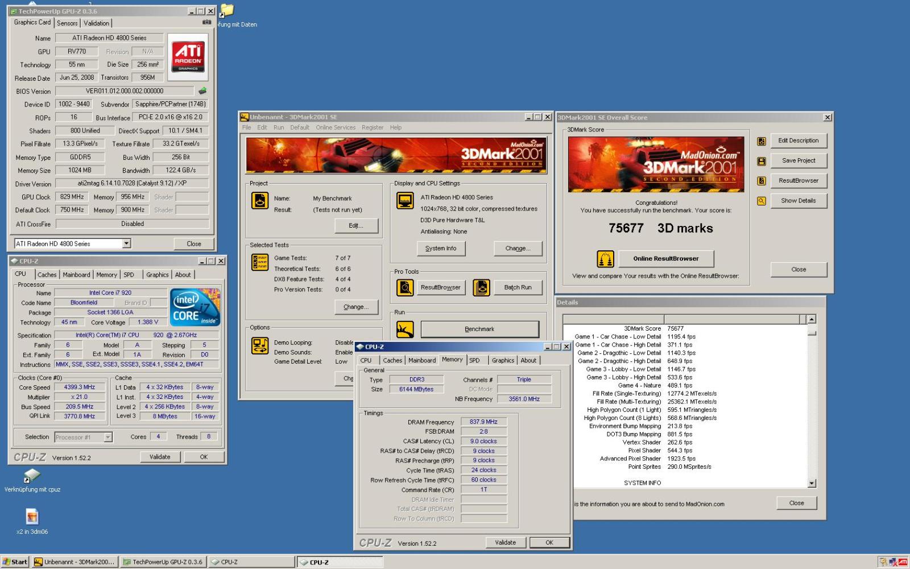Click the Selected Tests checklist icon
910x569 pixels.
coord(260,262)
